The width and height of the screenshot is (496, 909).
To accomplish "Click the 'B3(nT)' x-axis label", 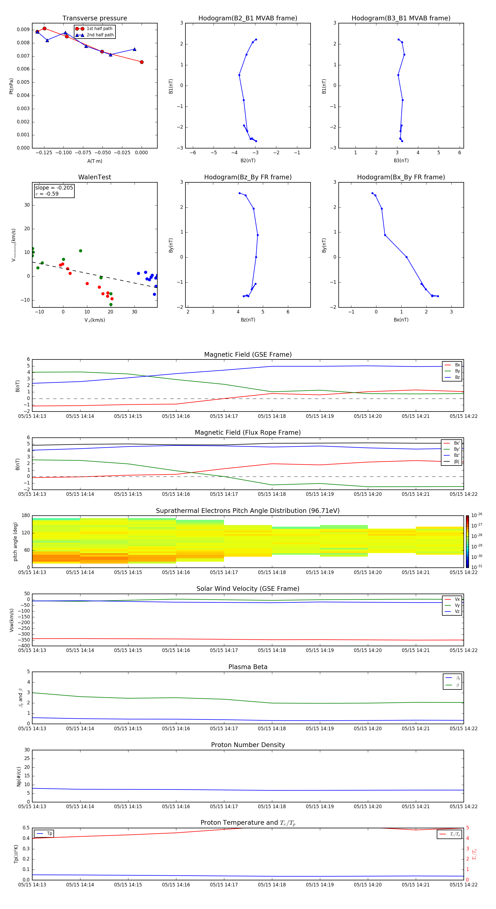I will [x=401, y=161].
